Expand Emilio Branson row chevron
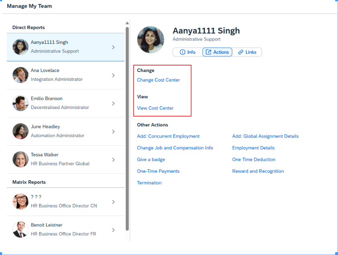The image size is (338, 255). point(113,103)
